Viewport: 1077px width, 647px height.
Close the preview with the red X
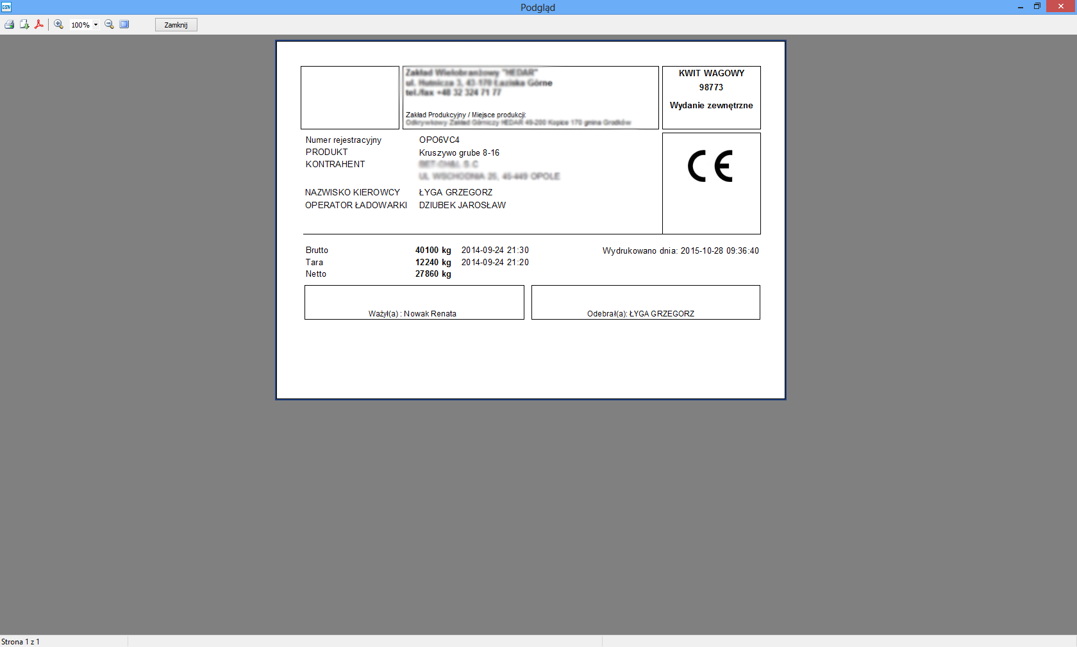point(1061,6)
